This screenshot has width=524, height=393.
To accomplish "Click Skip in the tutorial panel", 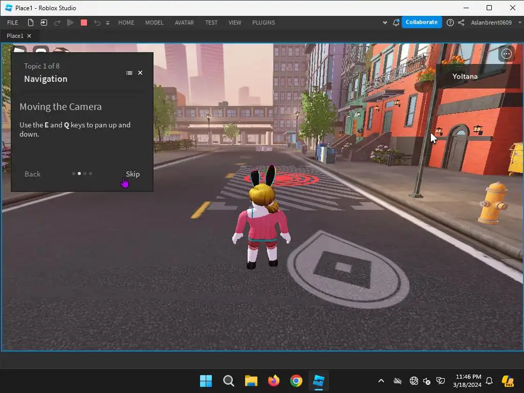I will tap(133, 174).
